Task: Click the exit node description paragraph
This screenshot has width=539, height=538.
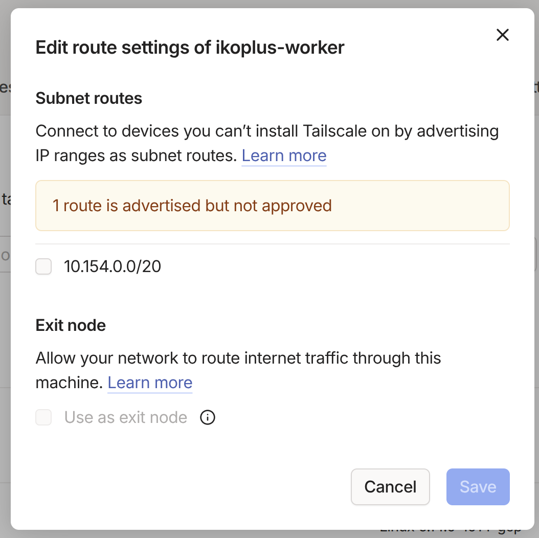Action: tap(238, 358)
